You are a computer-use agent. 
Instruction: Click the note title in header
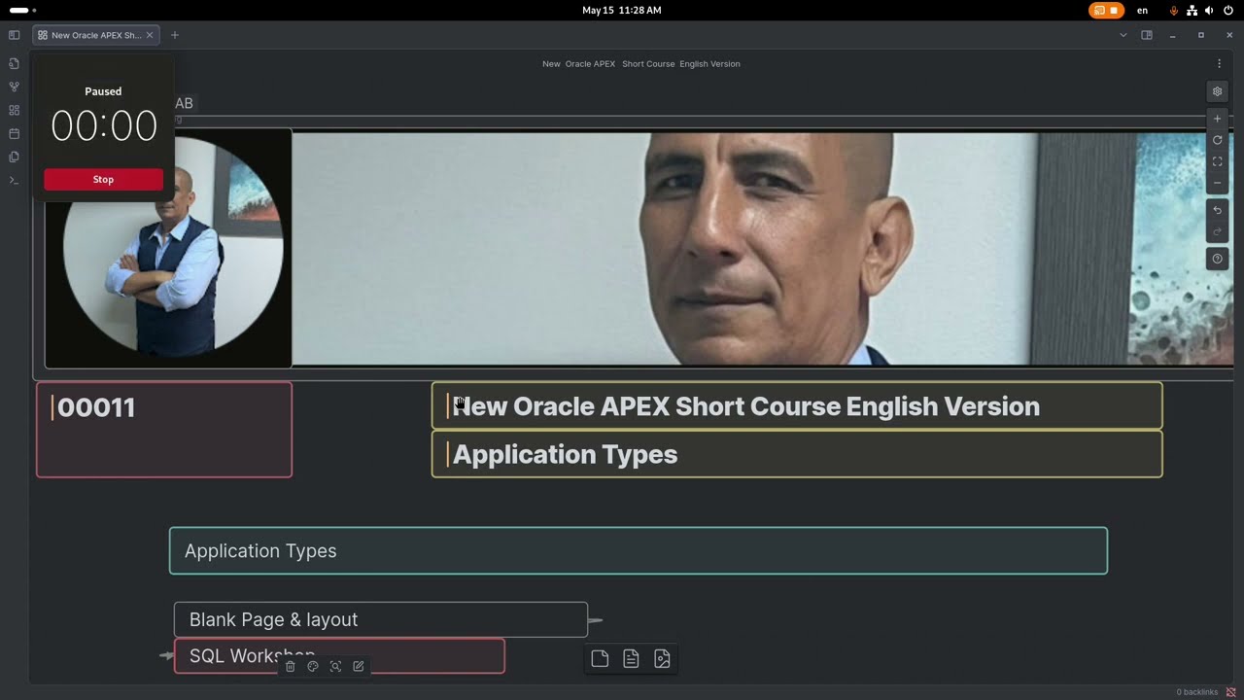641,64
